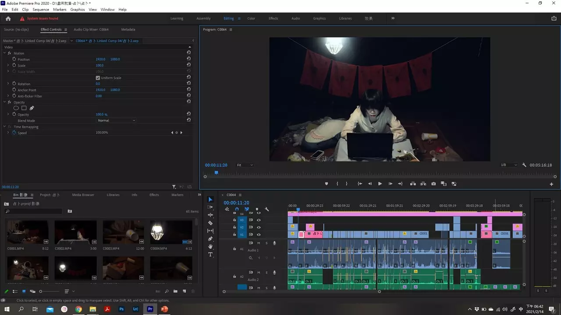
Task: Select the Type tool
Action: tap(210, 255)
